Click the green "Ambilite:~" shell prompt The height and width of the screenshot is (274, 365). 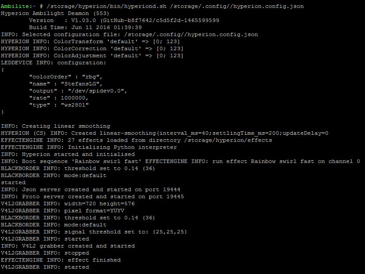click(17, 6)
